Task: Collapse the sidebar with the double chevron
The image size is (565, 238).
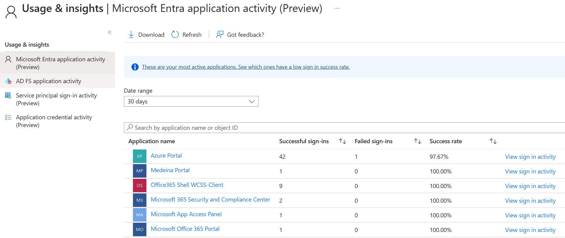Action: point(110,32)
